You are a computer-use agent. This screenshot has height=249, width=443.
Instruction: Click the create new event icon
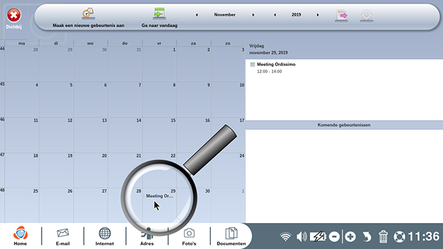pos(88,14)
